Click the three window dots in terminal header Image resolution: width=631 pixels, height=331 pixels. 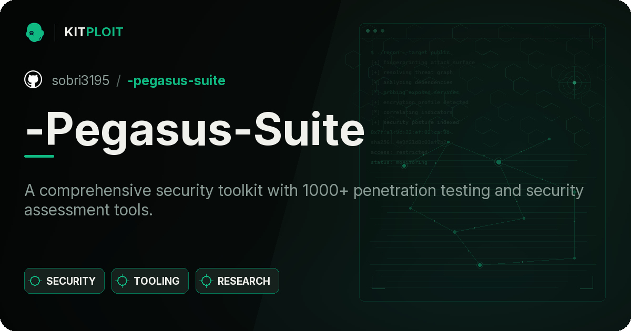point(375,31)
